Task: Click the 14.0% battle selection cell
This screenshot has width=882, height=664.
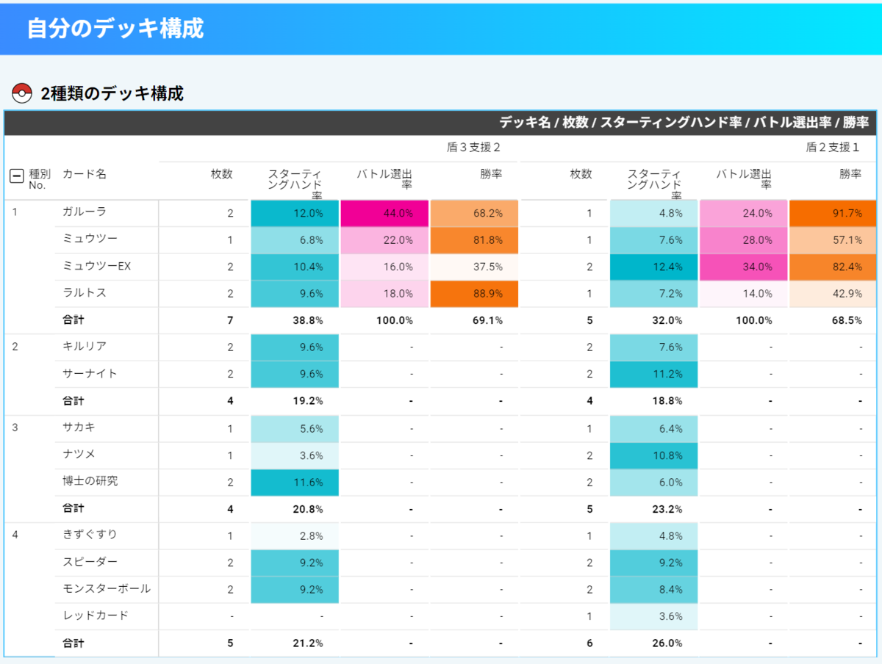Action: click(744, 294)
